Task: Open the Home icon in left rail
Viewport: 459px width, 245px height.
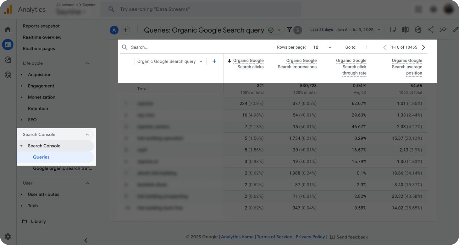Action: click(x=8, y=29)
